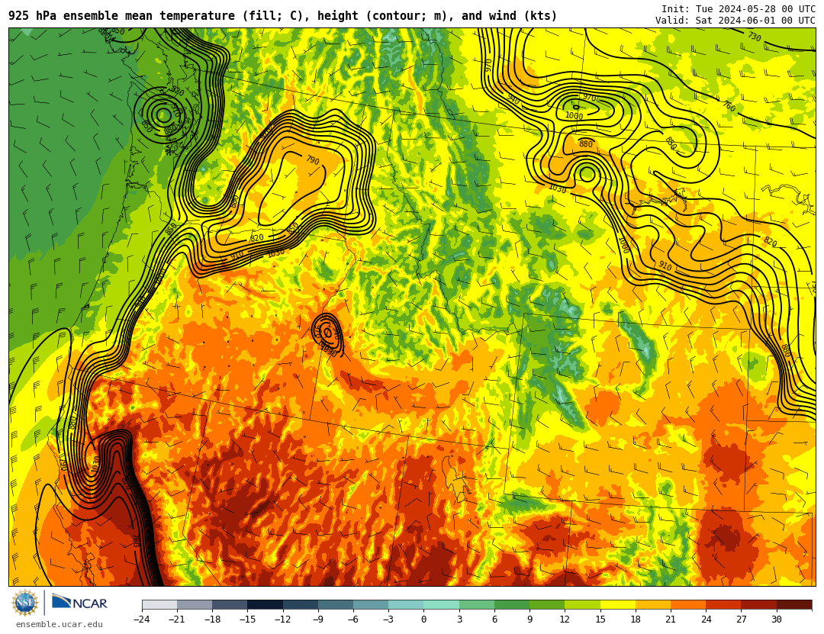The image size is (824, 634).
Task: Click the −12 colorbar tick label
Action: coord(283,620)
